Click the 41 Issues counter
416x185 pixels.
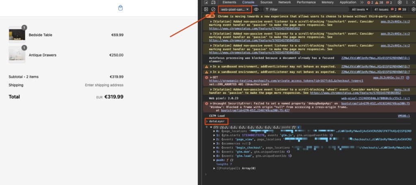[x=390, y=9]
